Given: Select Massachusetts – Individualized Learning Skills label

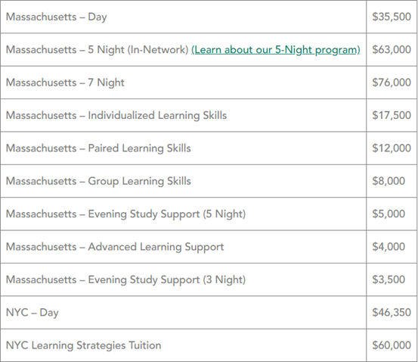Looking at the screenshot, I should coord(116,115).
